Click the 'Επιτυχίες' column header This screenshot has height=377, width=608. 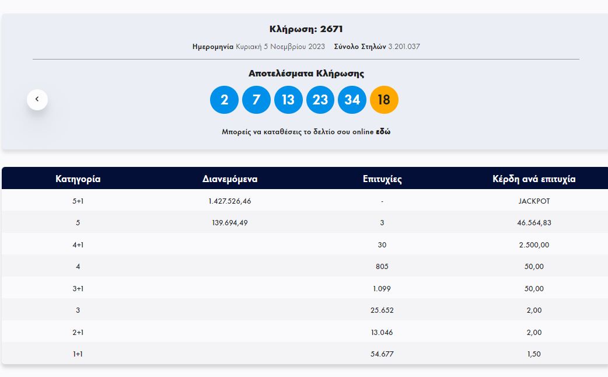coord(382,179)
